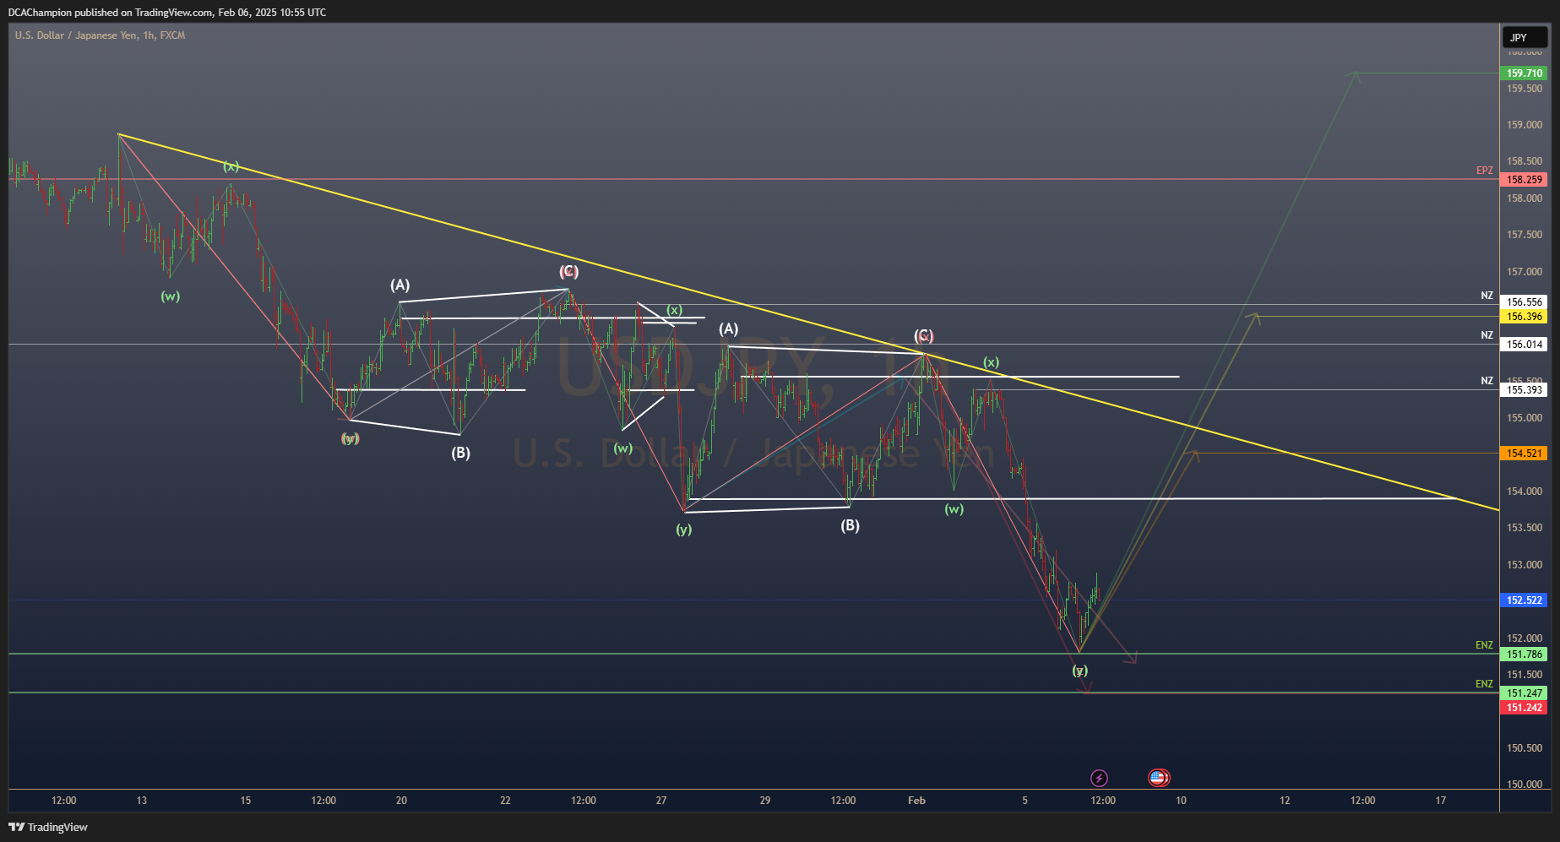Open the purple lightning event icon
Image resolution: width=1560 pixels, height=842 pixels.
[1099, 778]
